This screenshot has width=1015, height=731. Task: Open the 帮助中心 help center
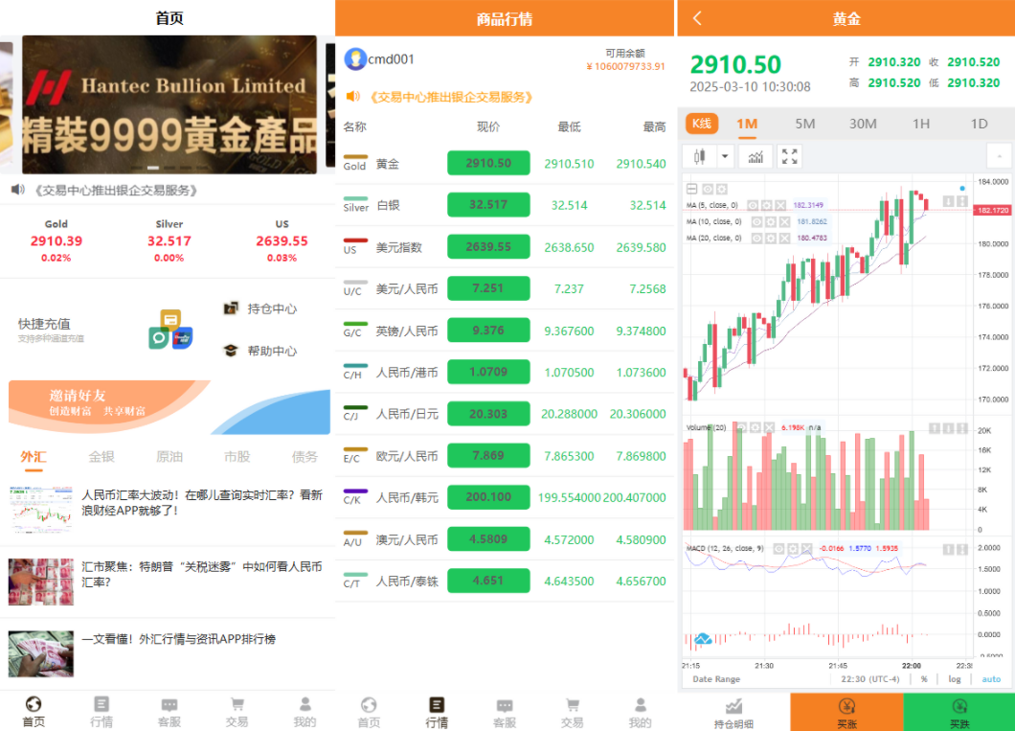coord(260,351)
